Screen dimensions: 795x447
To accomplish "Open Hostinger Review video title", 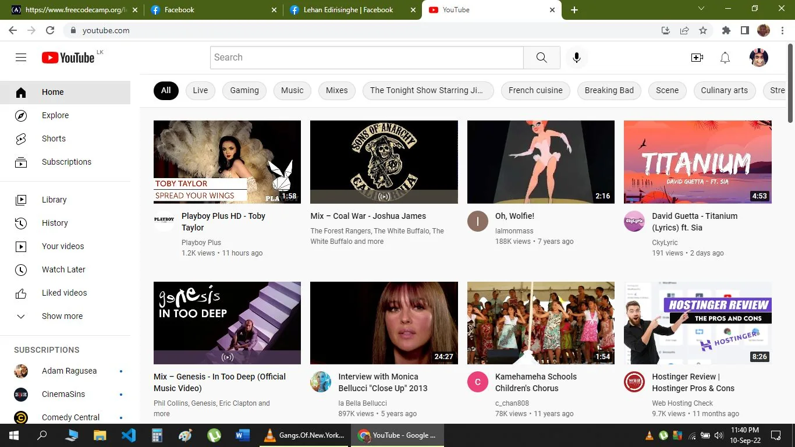I will pos(693,382).
